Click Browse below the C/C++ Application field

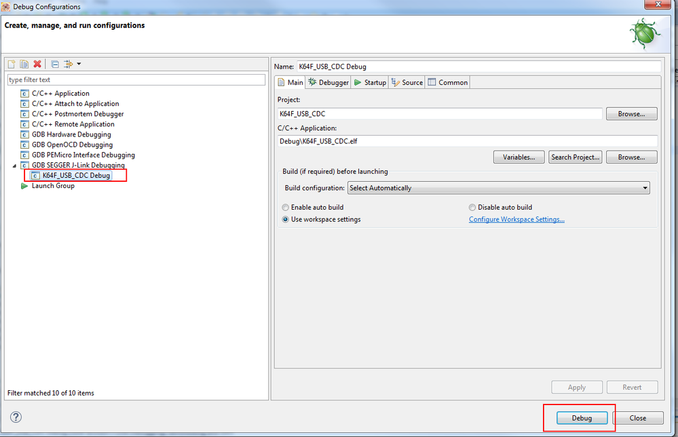pos(631,157)
